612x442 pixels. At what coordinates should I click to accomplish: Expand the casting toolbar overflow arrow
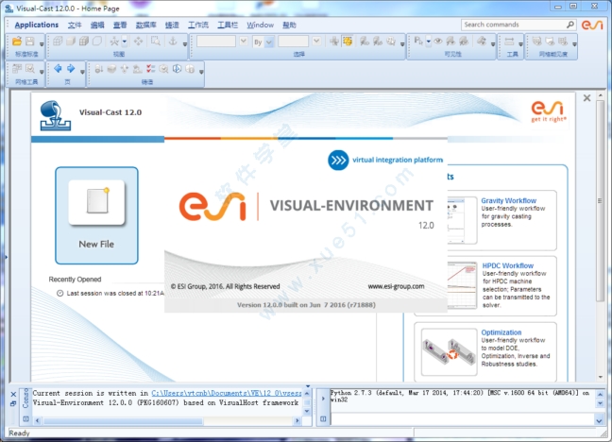[201, 72]
